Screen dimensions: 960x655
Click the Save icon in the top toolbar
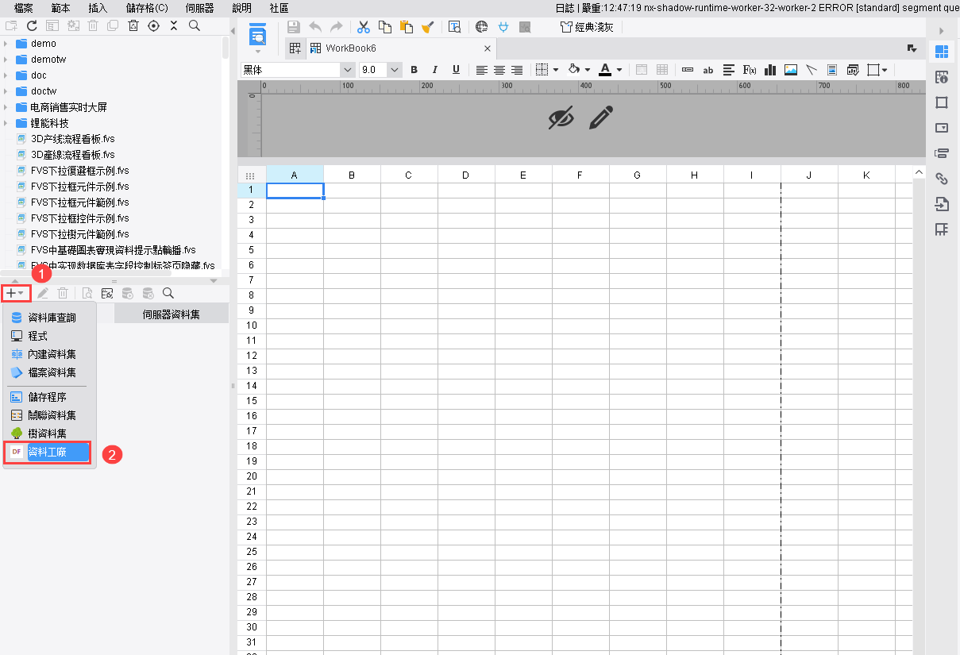click(294, 27)
